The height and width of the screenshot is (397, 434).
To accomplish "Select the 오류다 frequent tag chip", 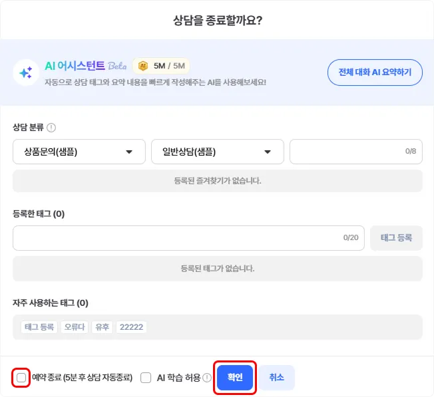I will [74, 327].
